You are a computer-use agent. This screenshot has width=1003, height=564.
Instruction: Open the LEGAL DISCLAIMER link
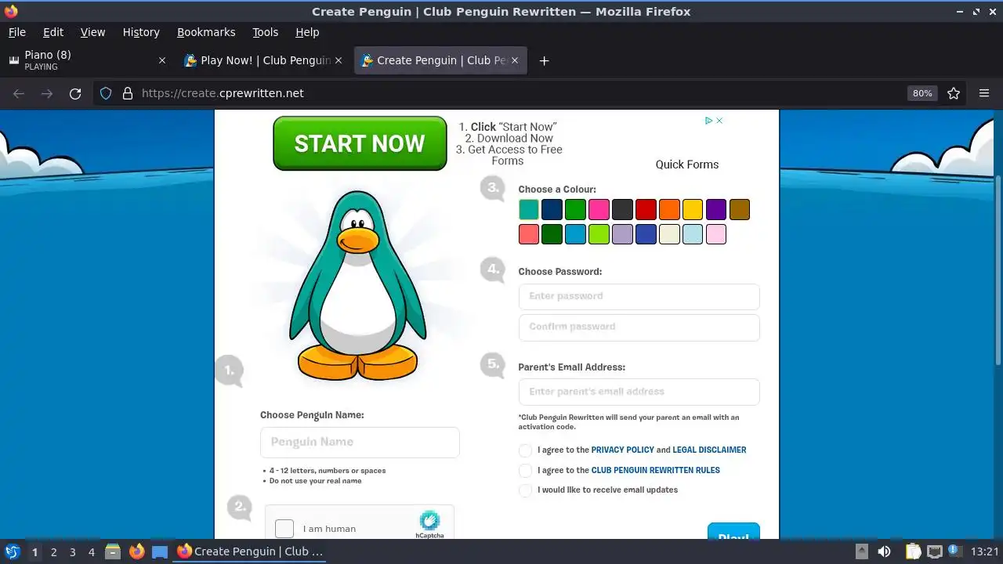coord(709,450)
